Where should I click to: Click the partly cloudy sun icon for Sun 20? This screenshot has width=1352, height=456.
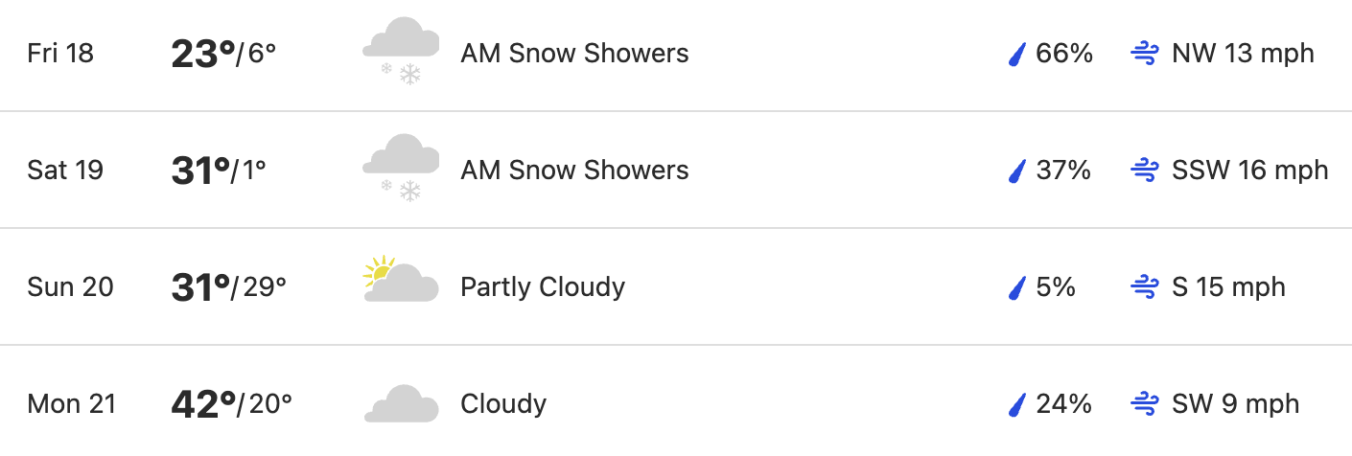[x=401, y=280]
